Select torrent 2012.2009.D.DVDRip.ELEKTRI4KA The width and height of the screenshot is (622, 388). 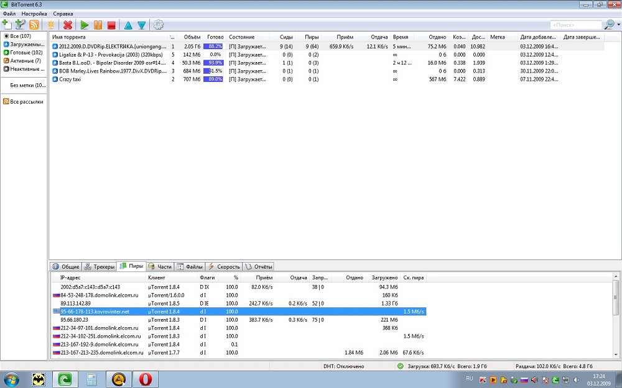328,47
